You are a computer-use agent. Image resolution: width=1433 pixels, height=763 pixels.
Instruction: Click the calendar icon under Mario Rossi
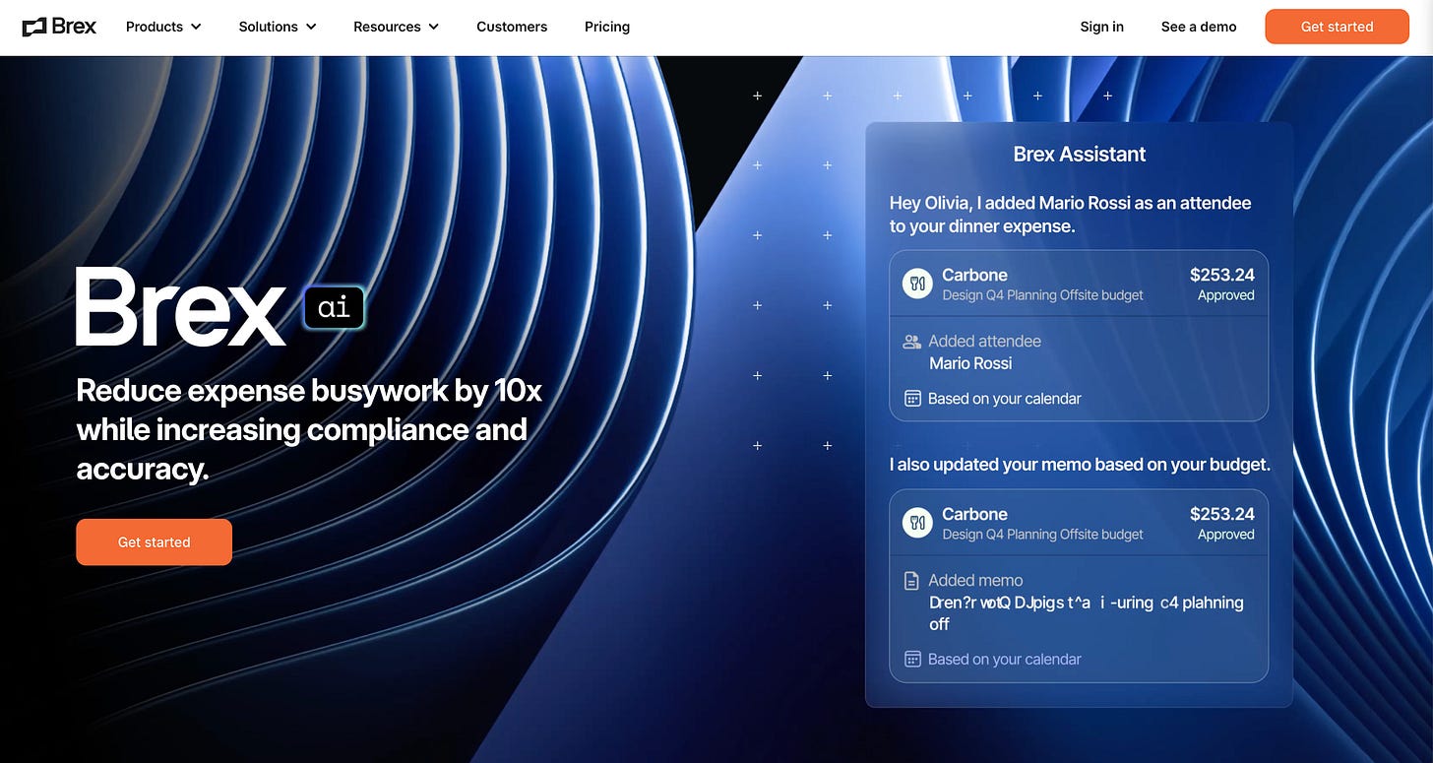coord(912,399)
